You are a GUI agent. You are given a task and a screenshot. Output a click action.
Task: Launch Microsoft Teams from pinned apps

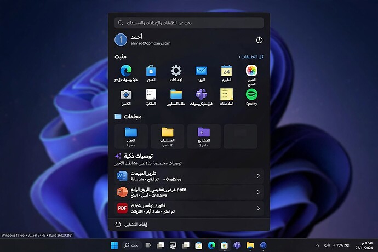[201, 95]
